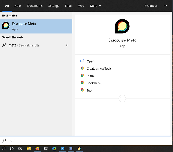Screen dimensions: 173x152
Task: Open Firefox from the taskbar
Action: (37, 149)
